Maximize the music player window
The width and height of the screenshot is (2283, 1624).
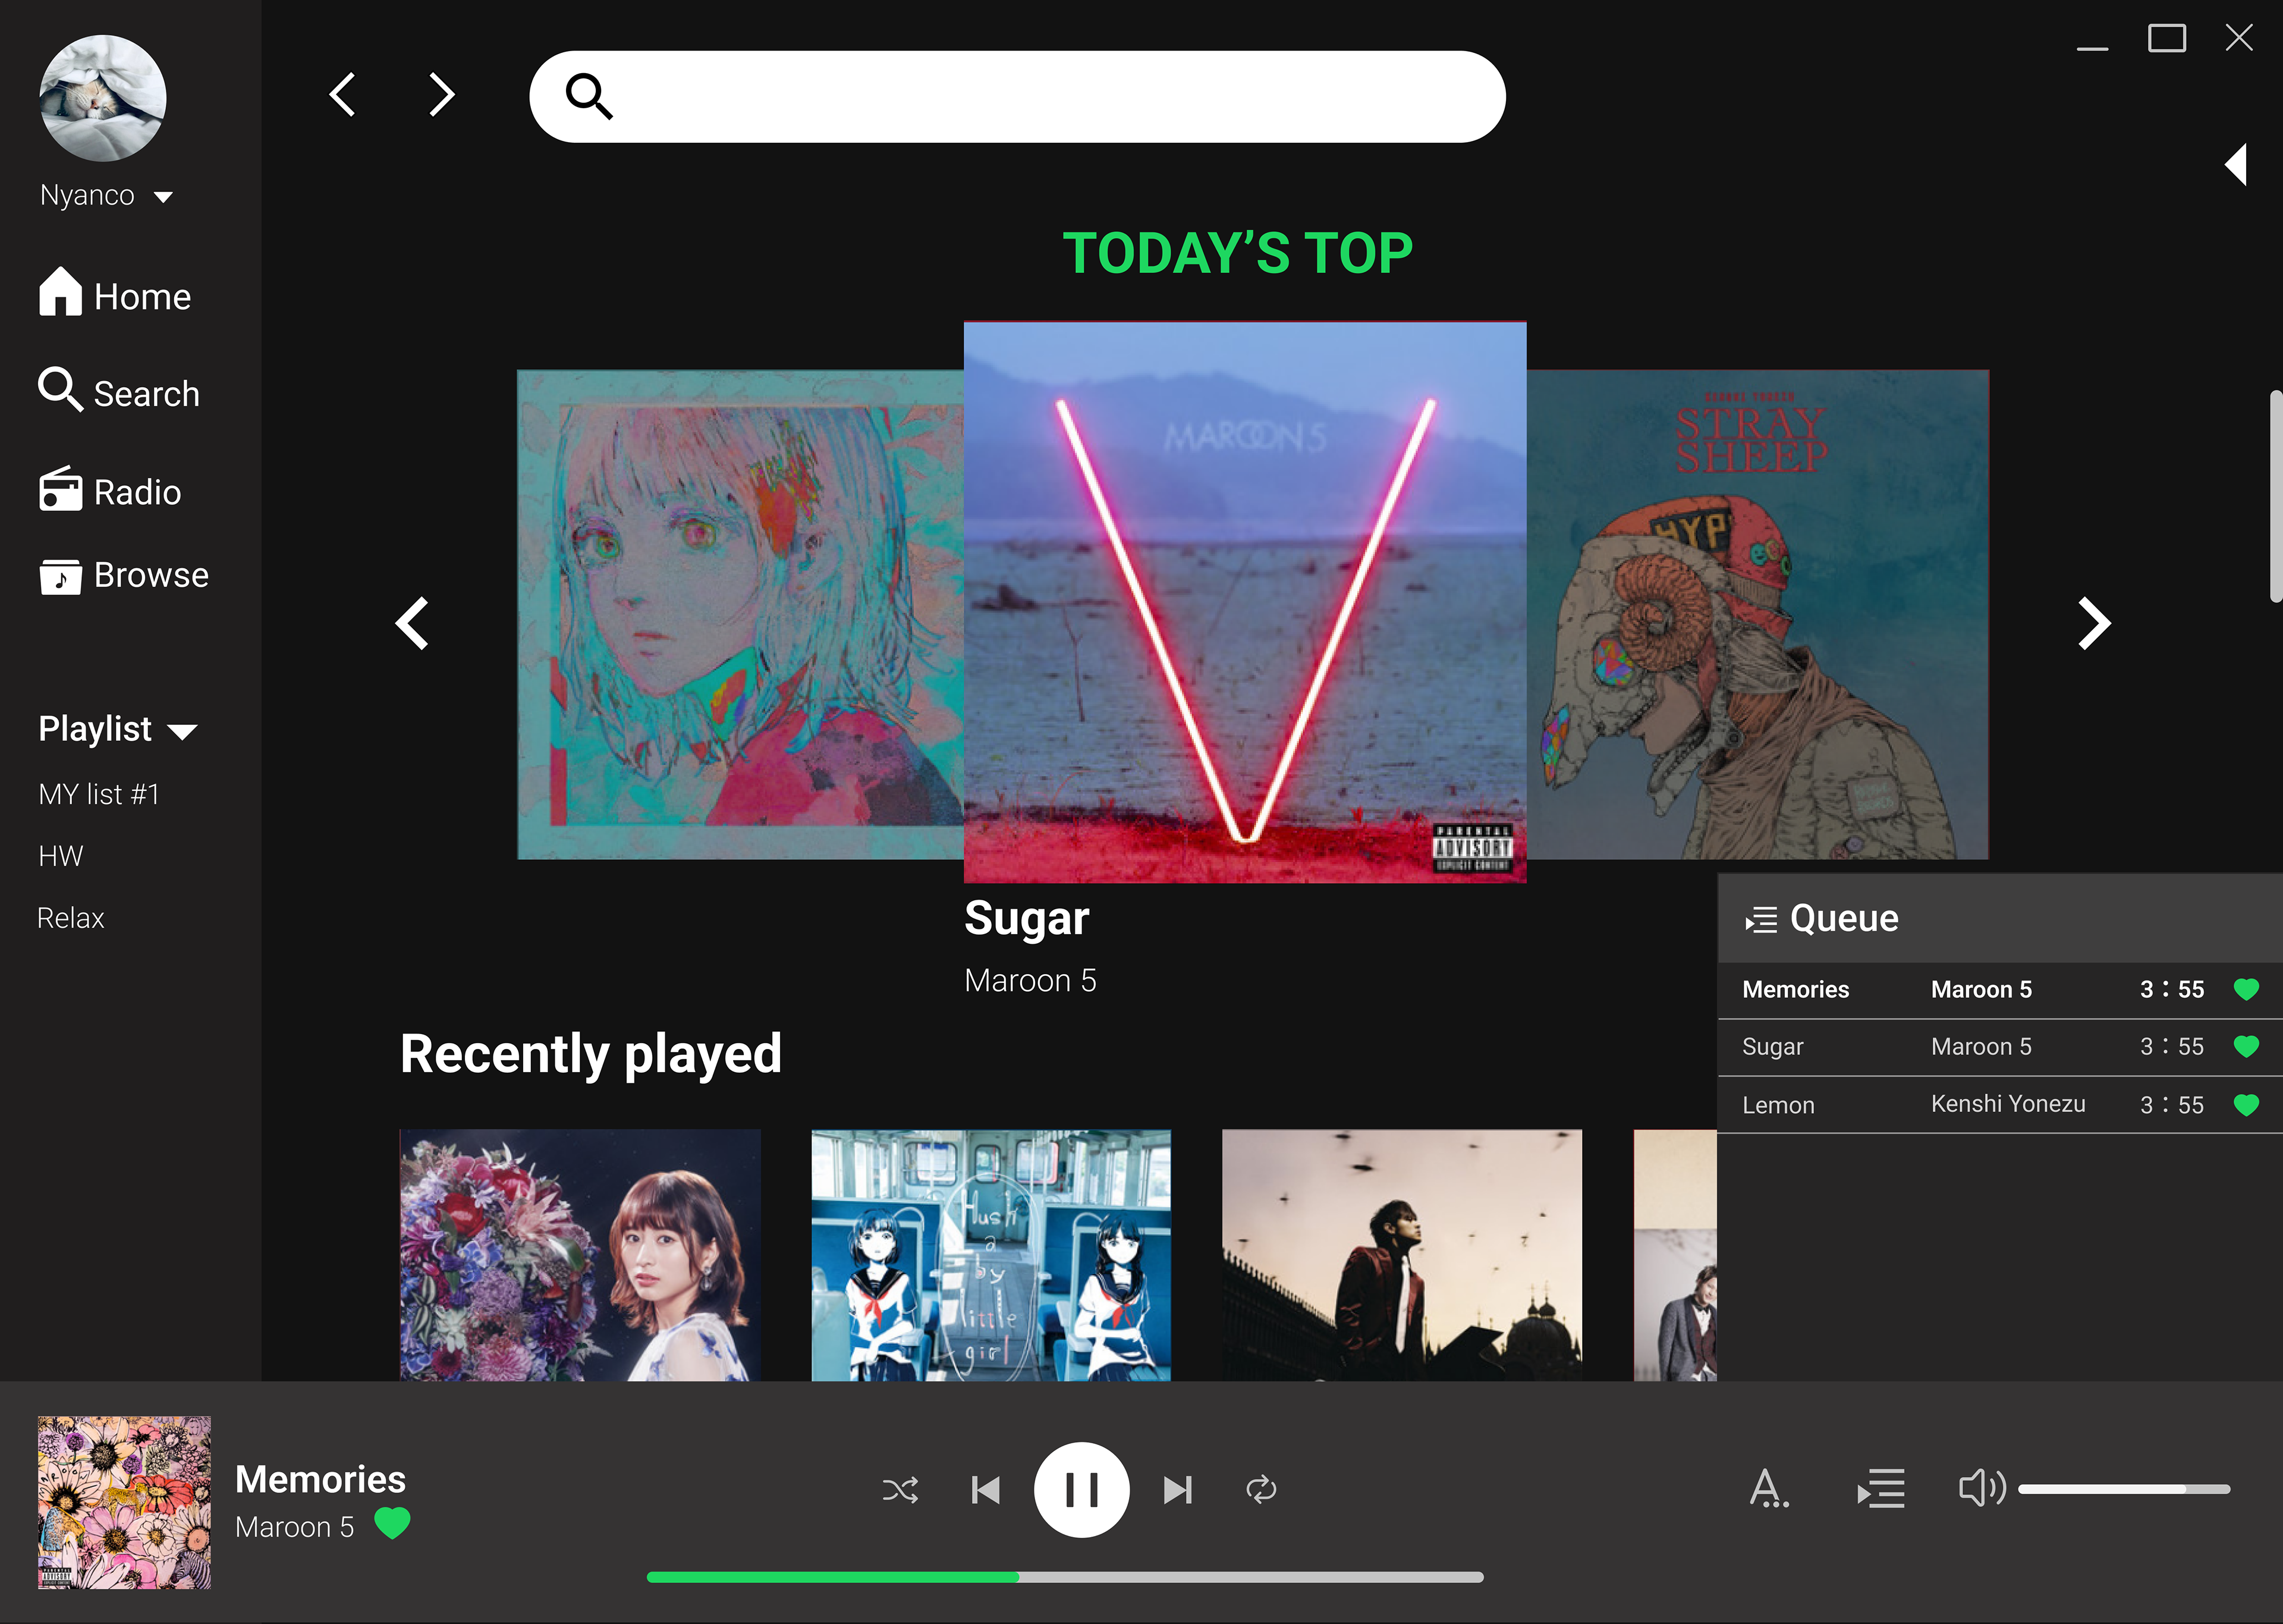click(2166, 38)
